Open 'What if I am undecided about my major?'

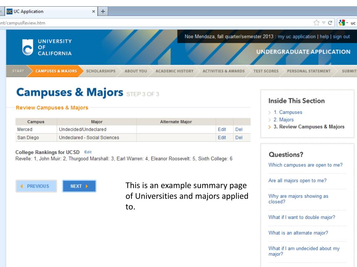(x=304, y=251)
